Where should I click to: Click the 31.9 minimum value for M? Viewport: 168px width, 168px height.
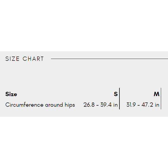click(x=131, y=105)
